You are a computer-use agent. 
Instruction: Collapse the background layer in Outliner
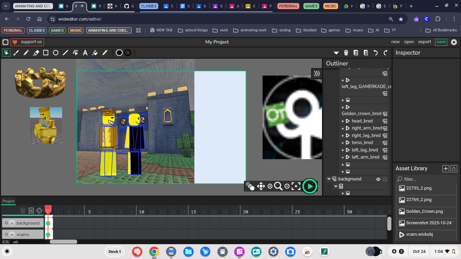tap(329, 179)
